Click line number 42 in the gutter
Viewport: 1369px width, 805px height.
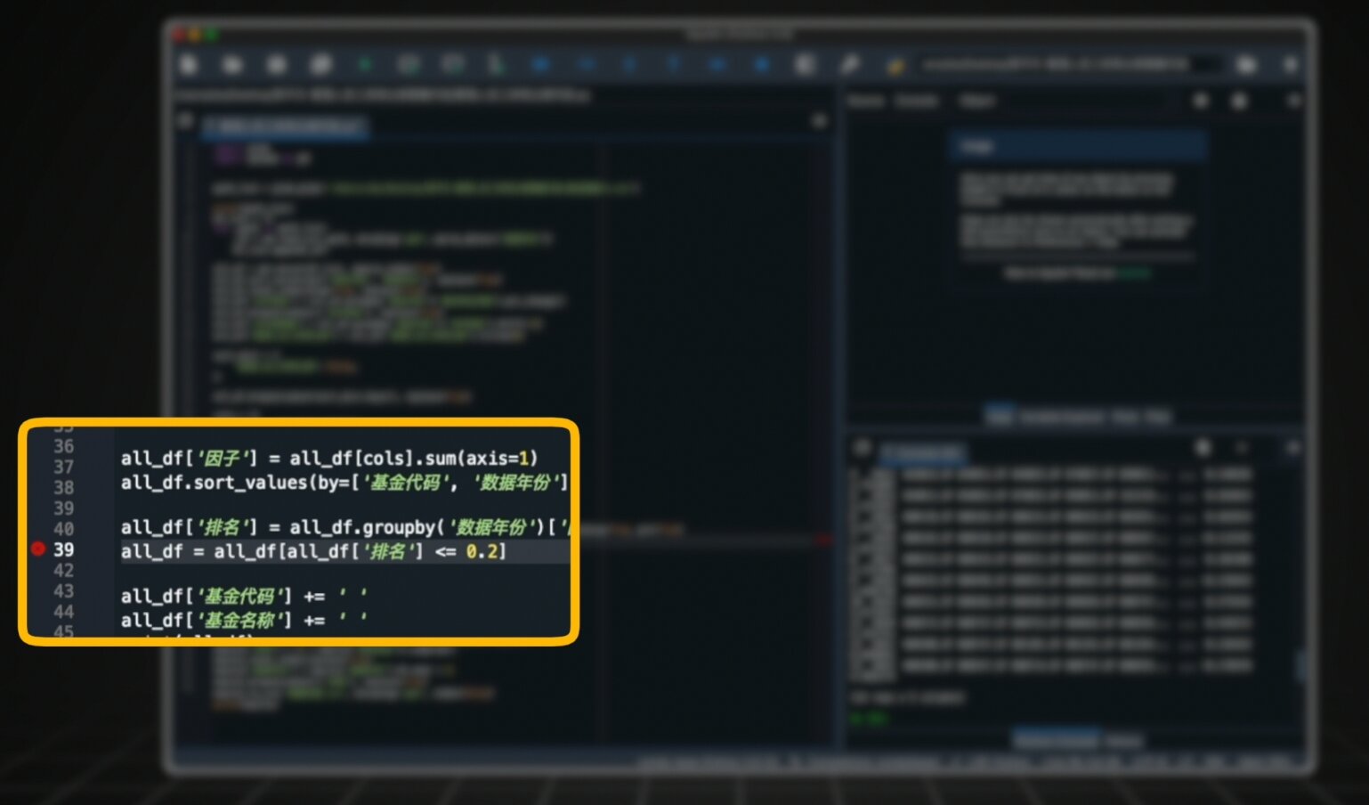[63, 570]
